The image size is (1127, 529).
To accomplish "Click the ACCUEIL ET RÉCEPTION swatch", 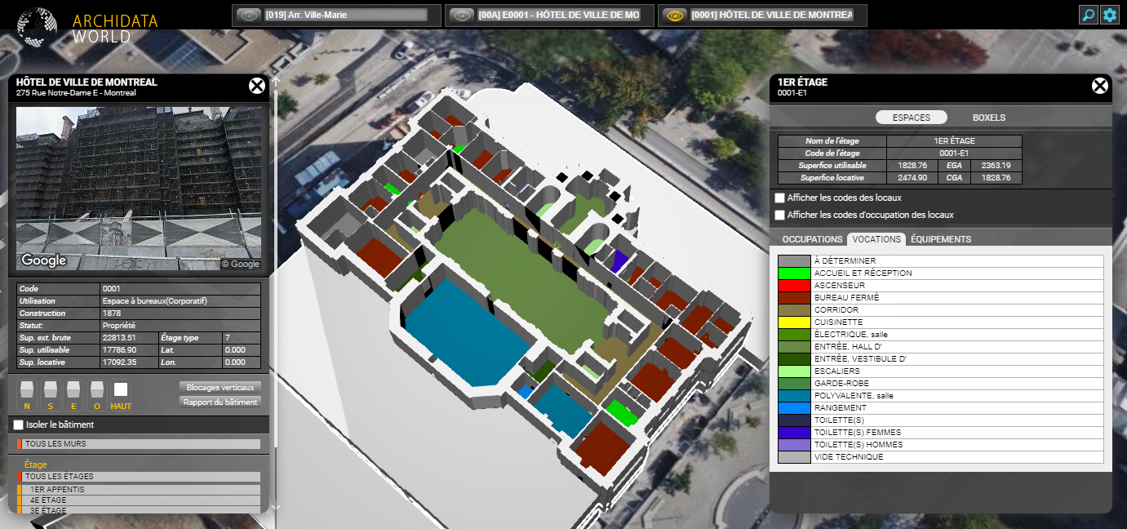I will coord(794,273).
